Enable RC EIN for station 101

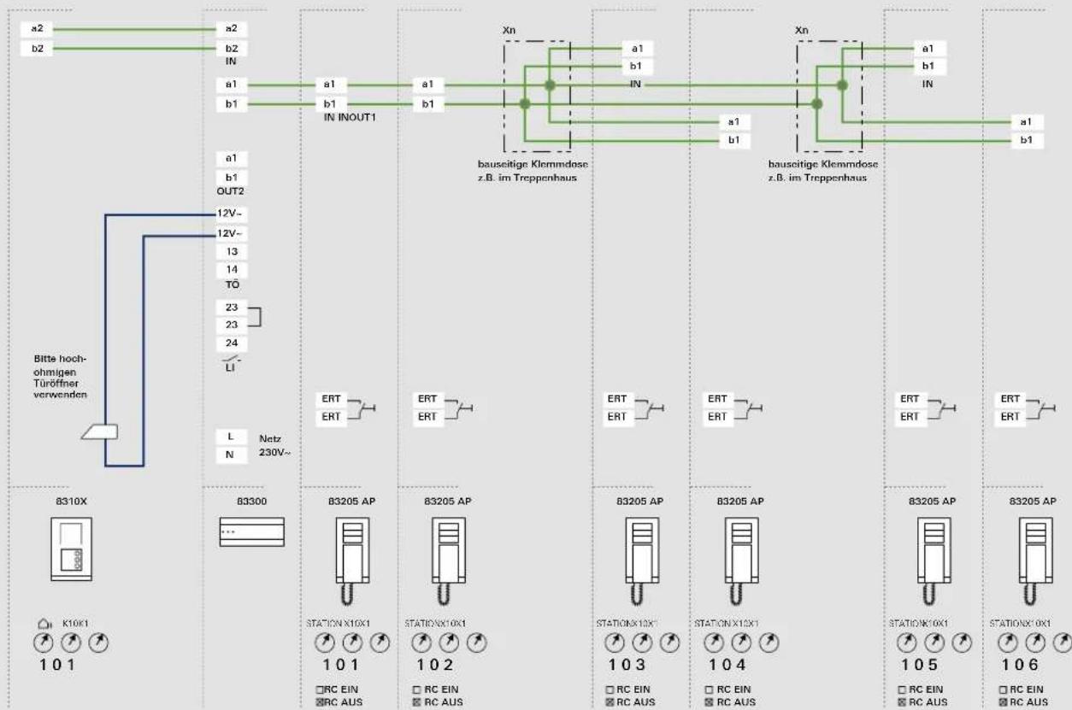click(x=321, y=689)
